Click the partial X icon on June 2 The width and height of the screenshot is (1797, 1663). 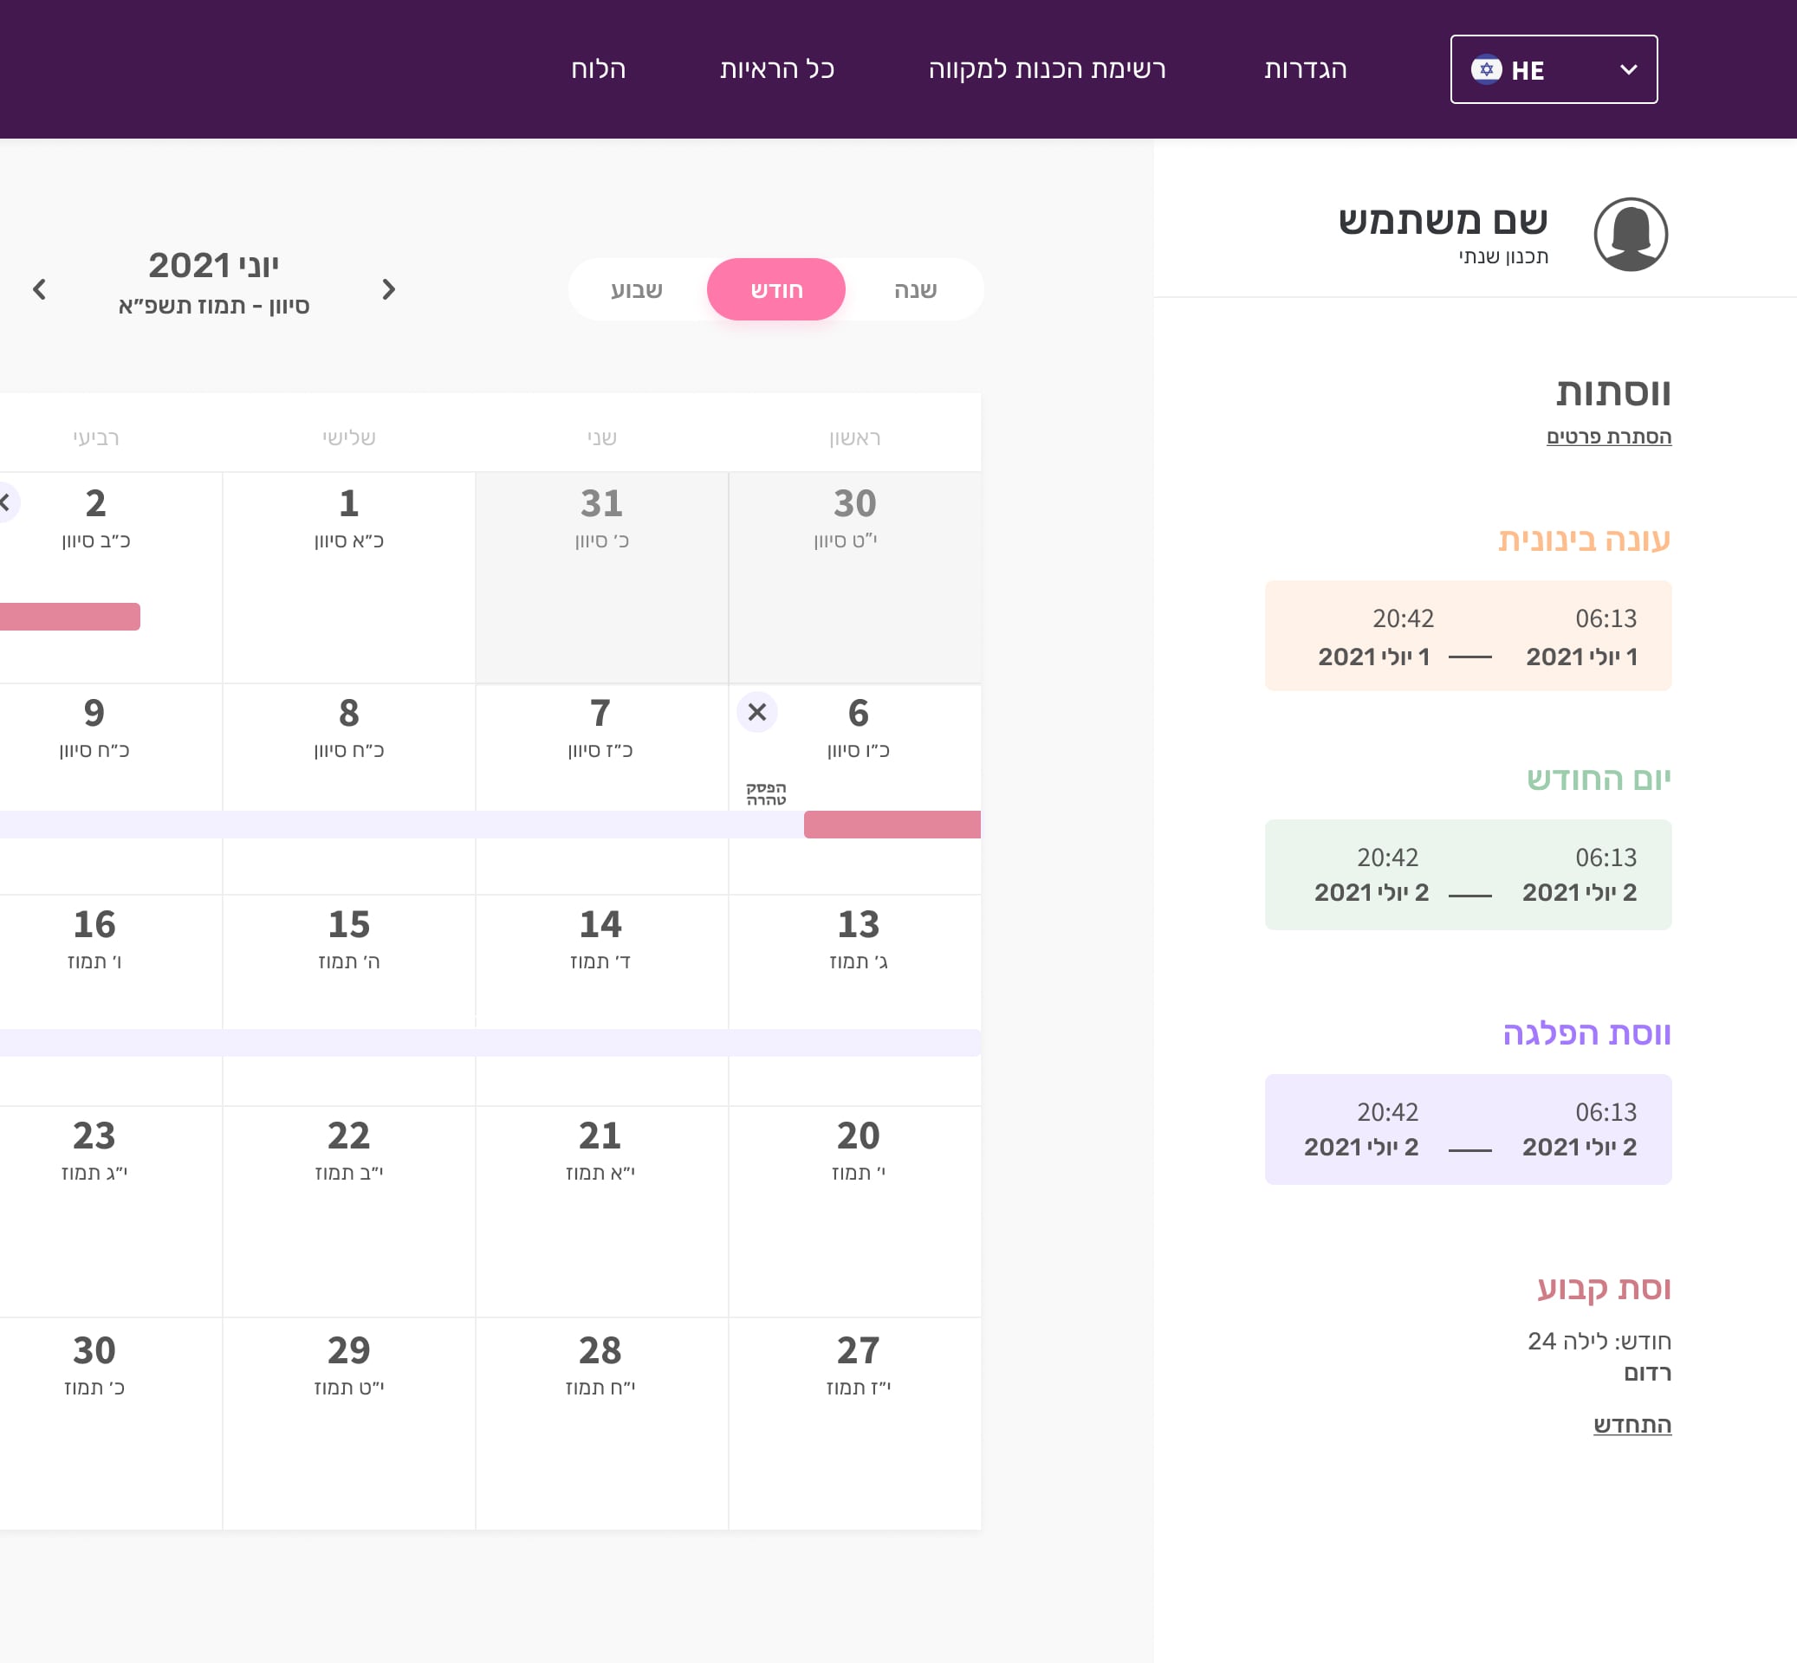tap(5, 503)
